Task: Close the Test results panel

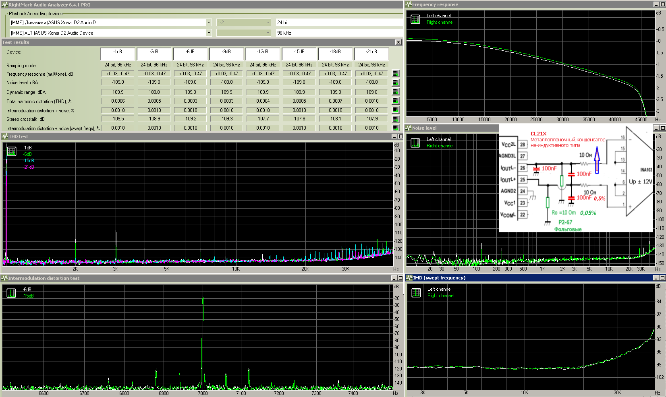Action: (398, 42)
